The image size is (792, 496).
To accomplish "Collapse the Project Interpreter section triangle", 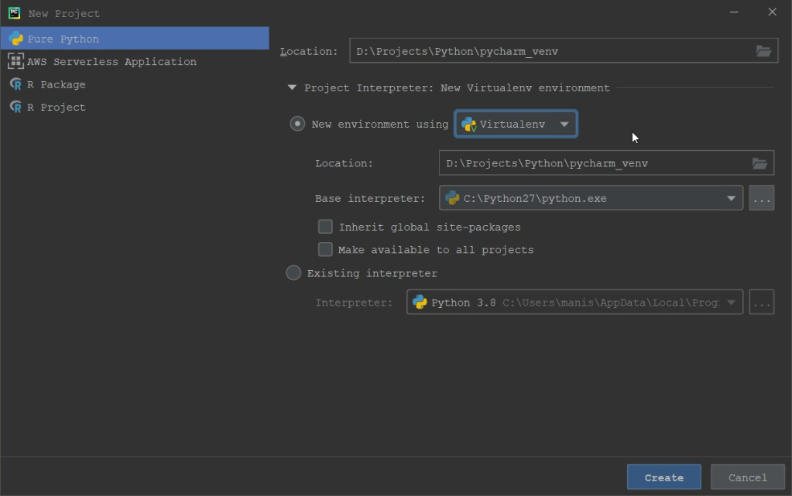I will point(292,87).
